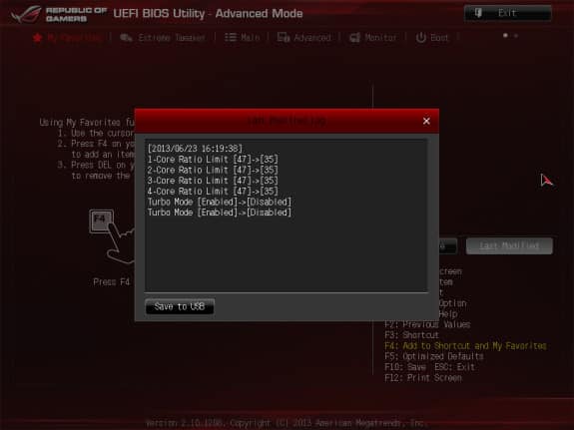Click the power icon beside Boot

click(x=421, y=37)
